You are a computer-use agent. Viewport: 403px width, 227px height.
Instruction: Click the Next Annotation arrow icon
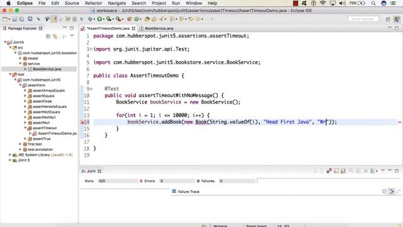tap(172, 19)
